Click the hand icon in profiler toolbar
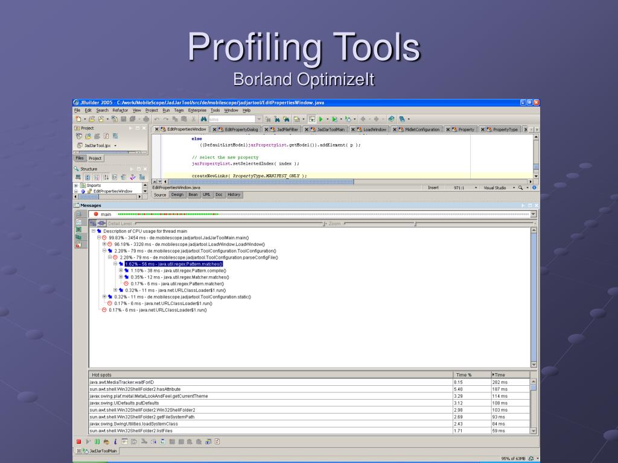 106,442
